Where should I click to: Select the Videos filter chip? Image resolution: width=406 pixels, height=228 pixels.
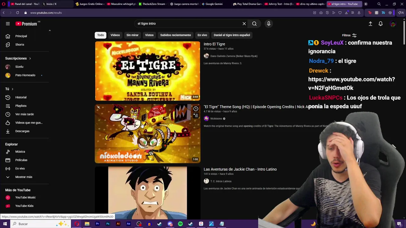(115, 35)
